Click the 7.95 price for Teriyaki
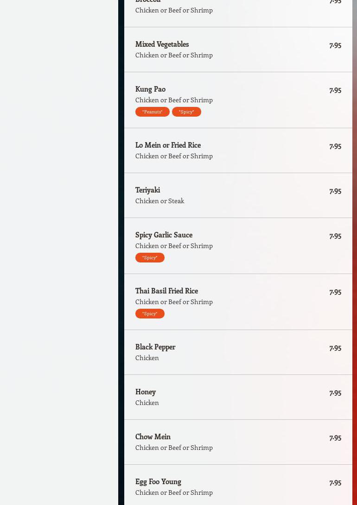This screenshot has width=357, height=505. [x=335, y=190]
